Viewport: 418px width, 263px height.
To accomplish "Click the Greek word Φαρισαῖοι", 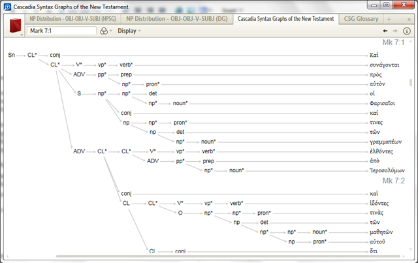I will tap(383, 103).
